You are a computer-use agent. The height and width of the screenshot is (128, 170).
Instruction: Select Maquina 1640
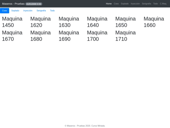(97, 22)
